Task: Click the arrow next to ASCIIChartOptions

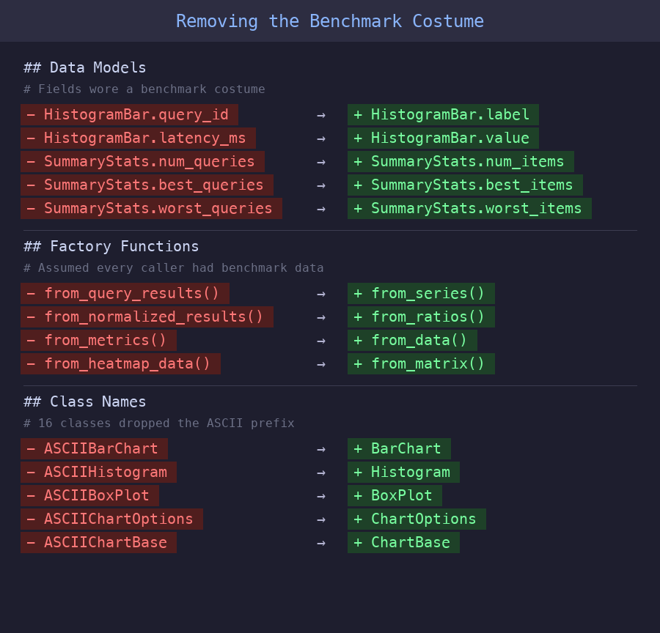Action: [321, 519]
